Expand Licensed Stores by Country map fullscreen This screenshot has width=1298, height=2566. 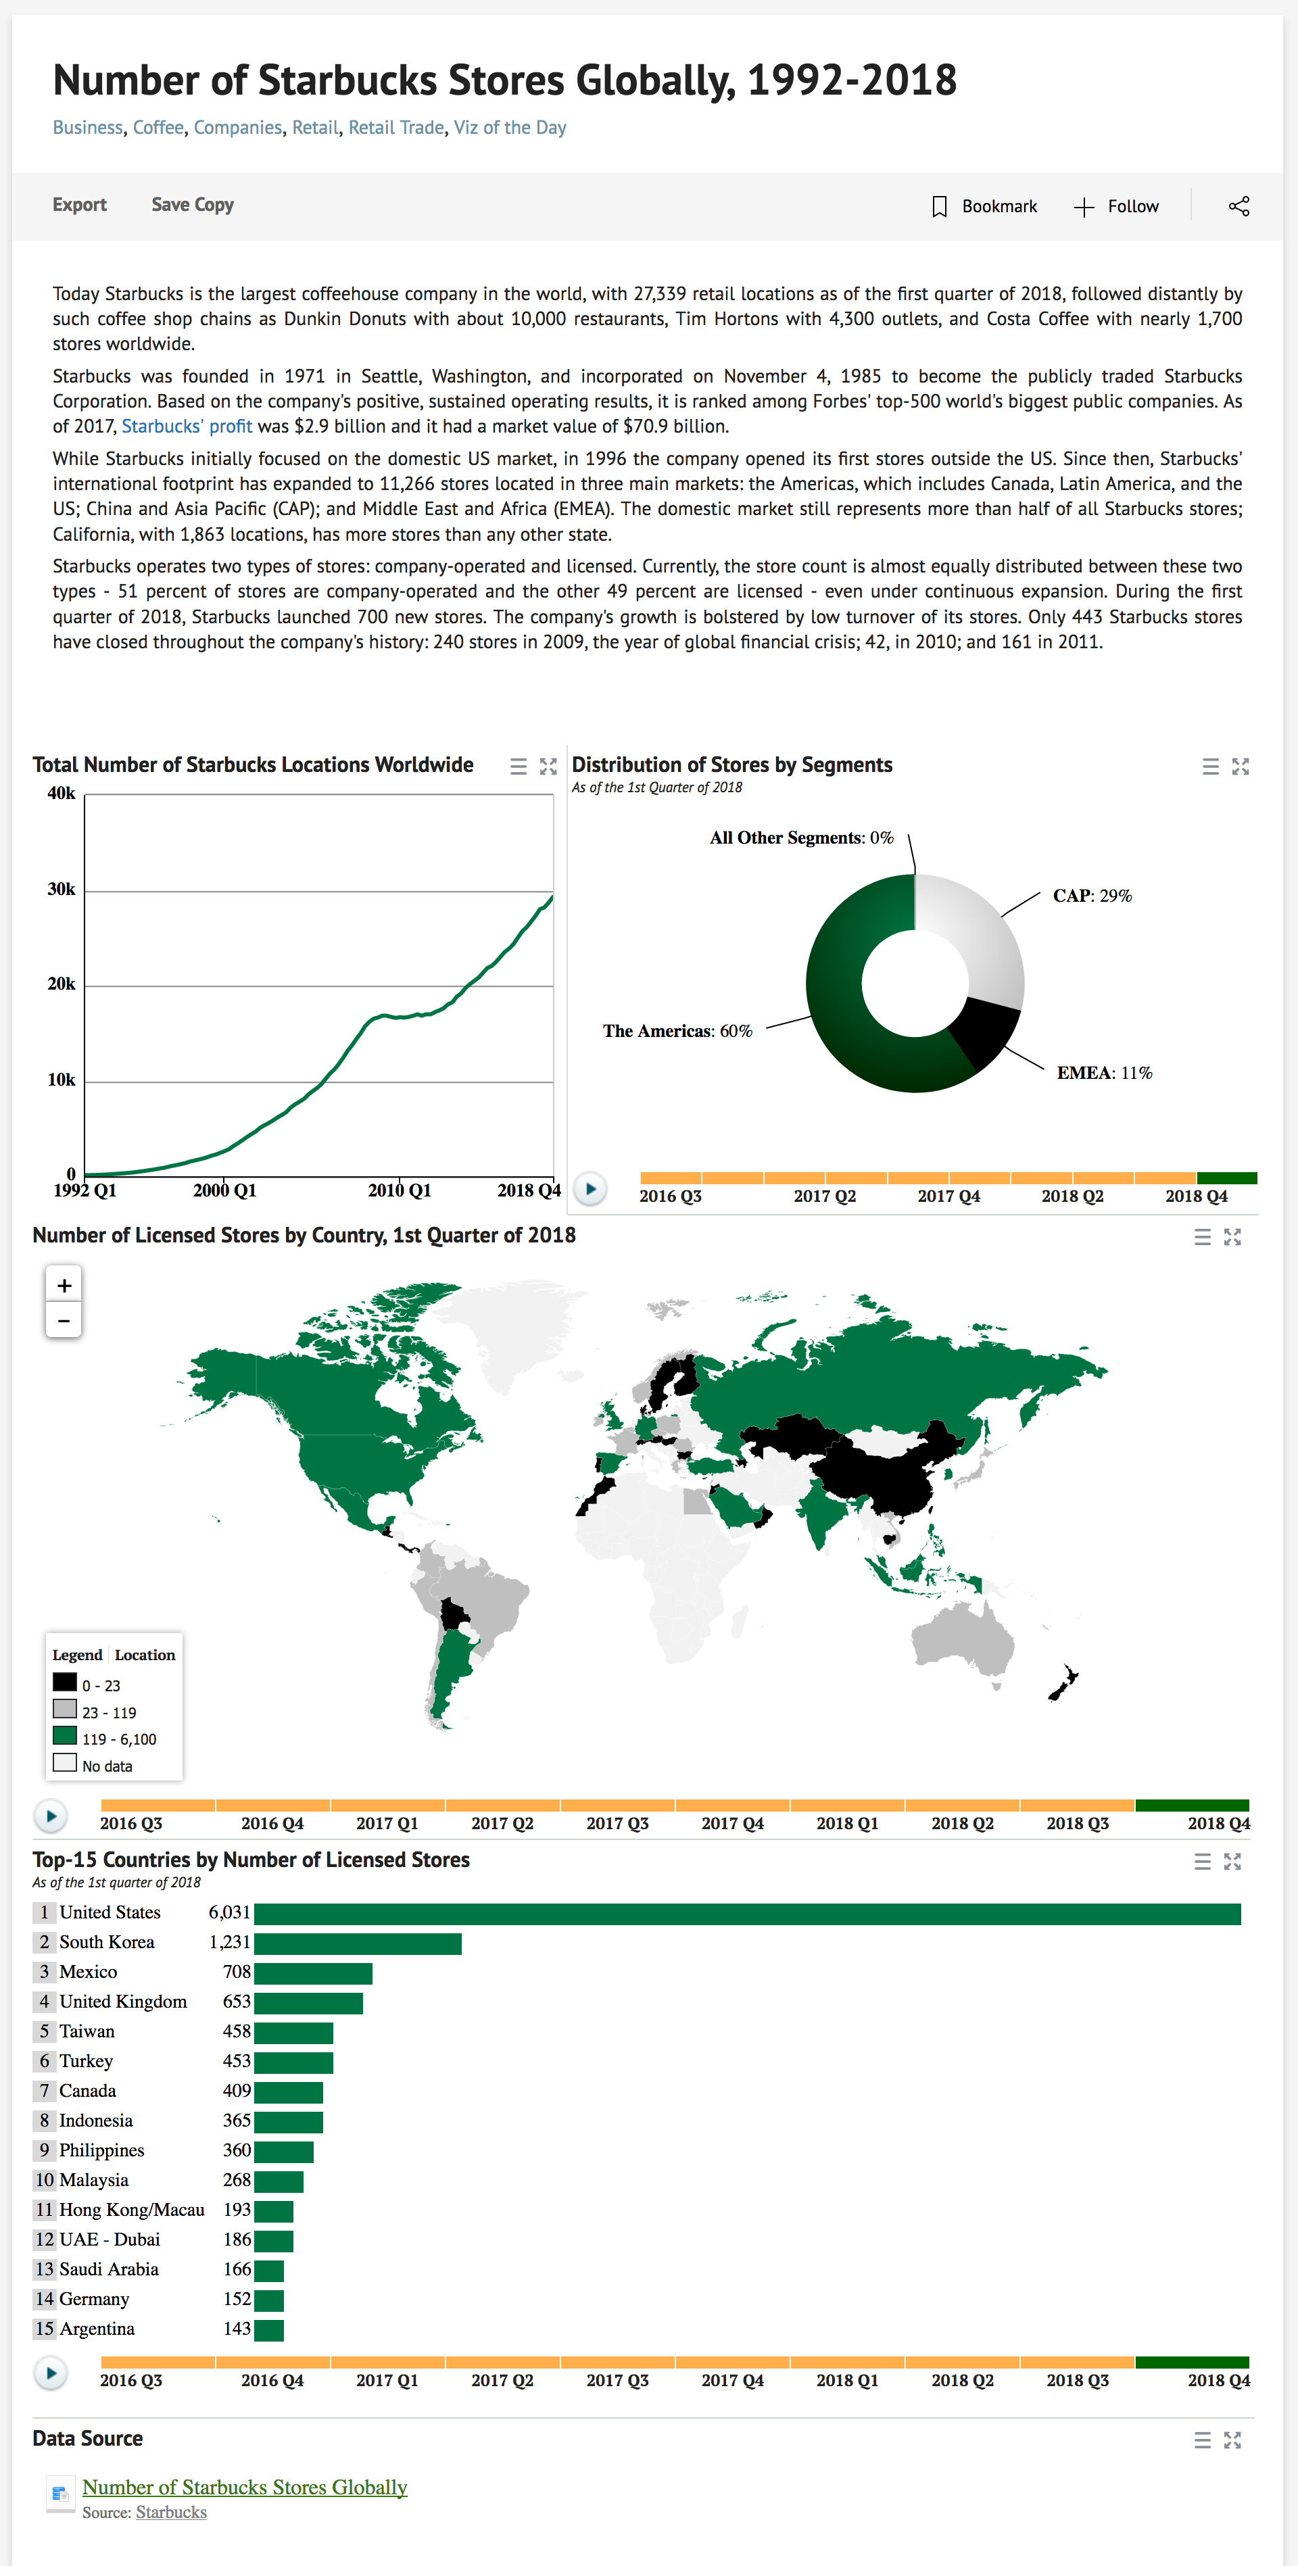[1232, 1236]
